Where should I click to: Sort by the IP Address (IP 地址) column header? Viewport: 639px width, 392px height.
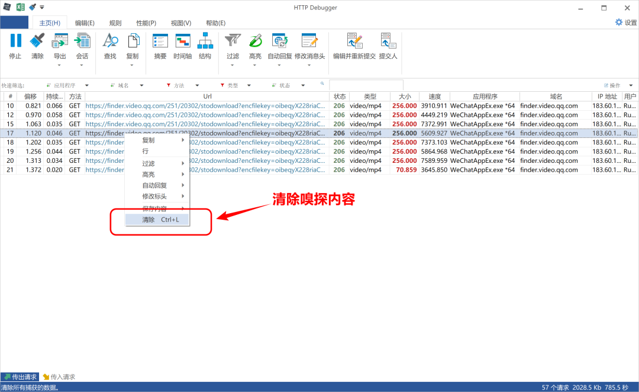tap(607, 97)
